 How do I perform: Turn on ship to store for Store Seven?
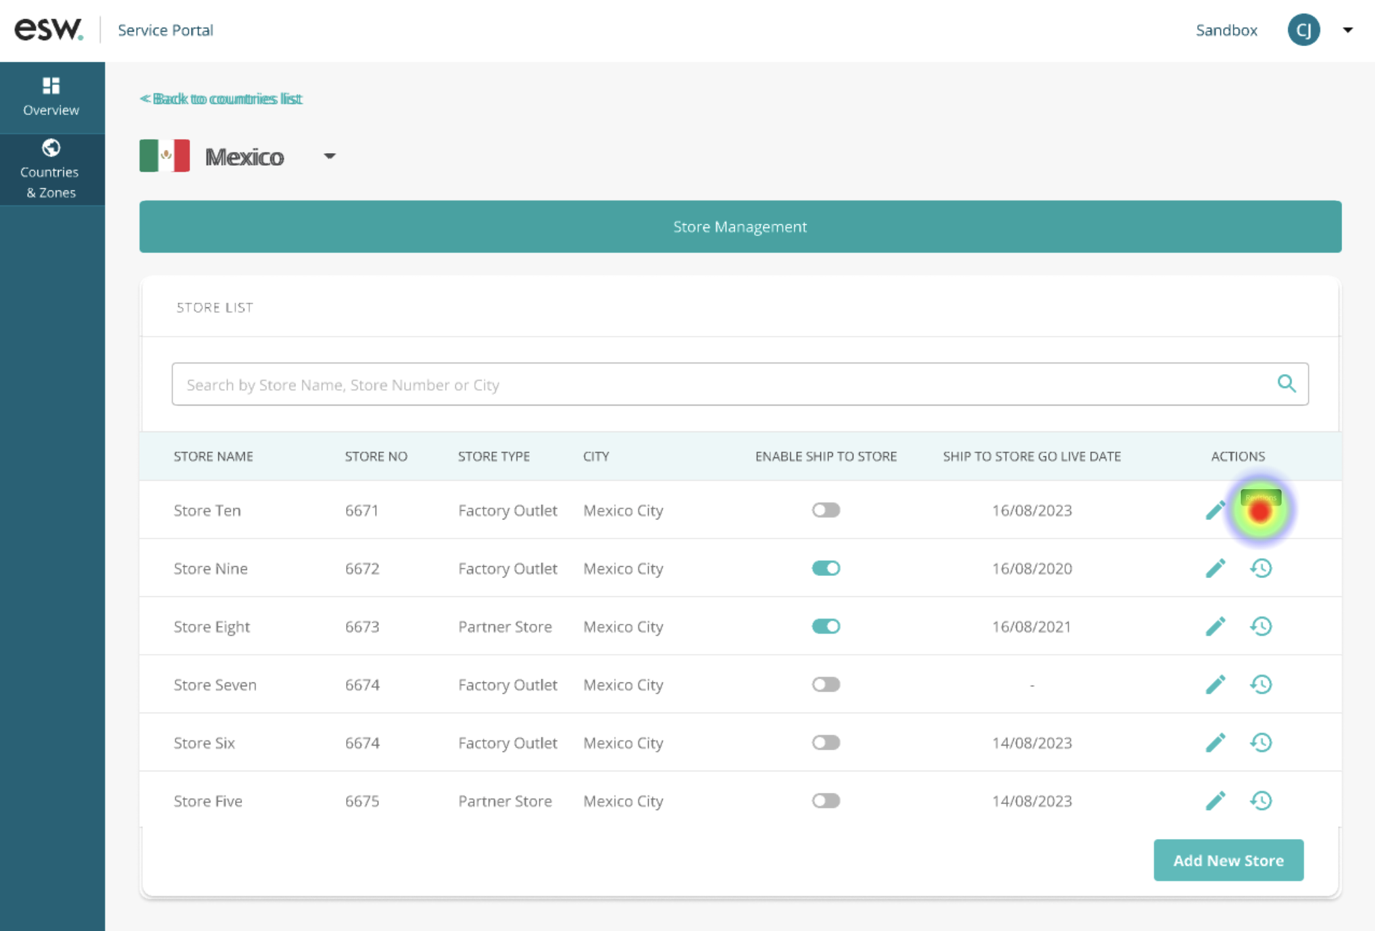point(826,684)
